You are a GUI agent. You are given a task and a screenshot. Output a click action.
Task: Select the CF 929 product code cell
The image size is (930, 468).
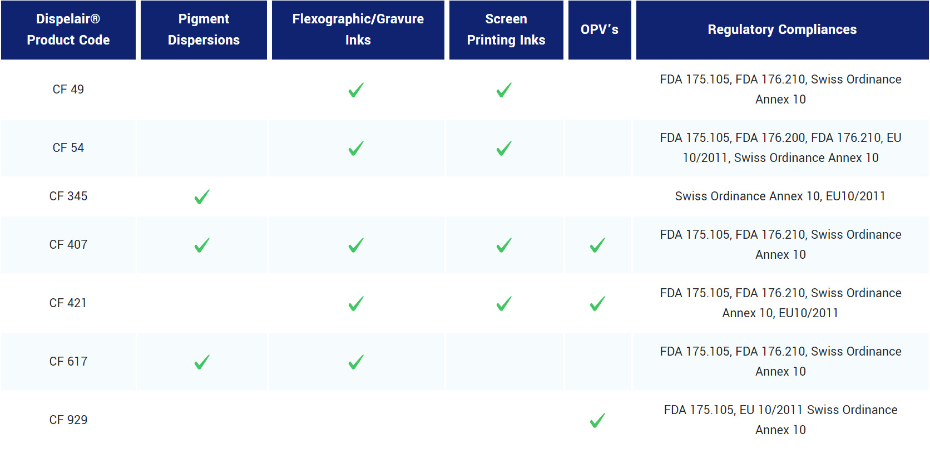point(68,420)
